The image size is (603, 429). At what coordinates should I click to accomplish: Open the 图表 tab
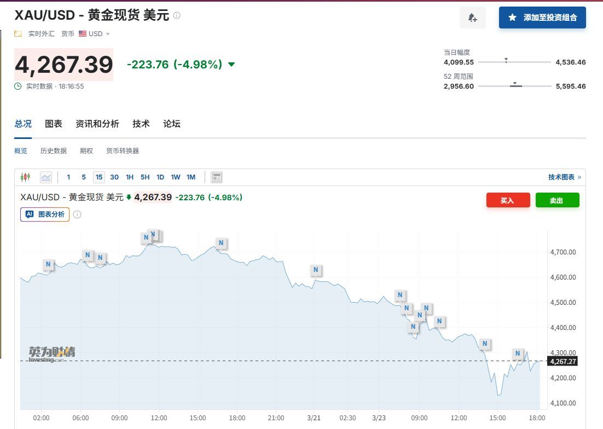[x=54, y=124]
